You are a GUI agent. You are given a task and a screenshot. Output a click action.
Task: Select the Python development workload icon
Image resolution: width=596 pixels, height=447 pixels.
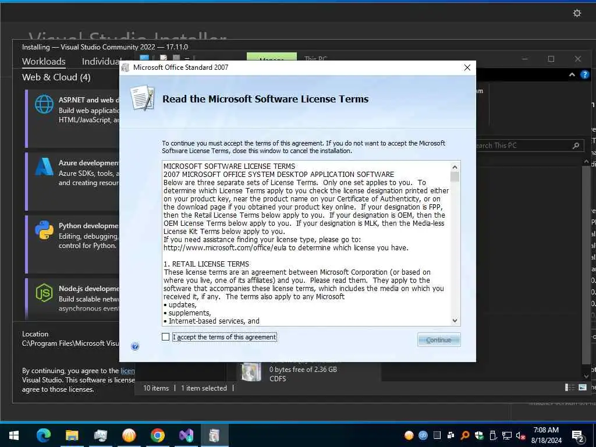tap(44, 230)
